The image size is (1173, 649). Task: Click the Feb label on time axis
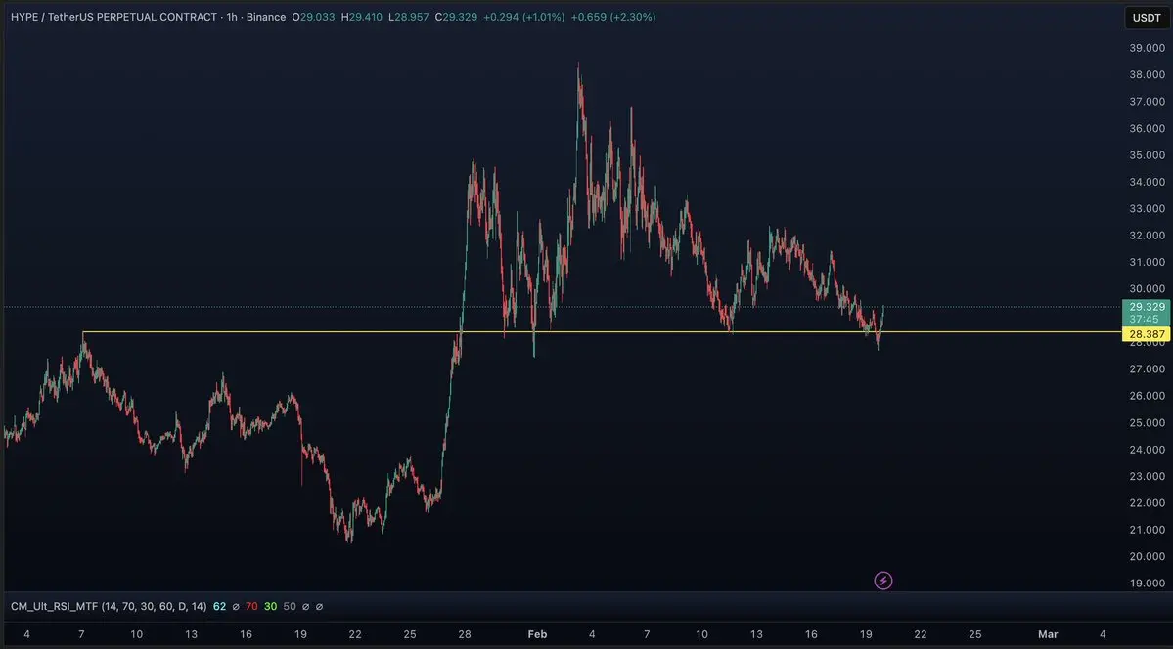click(x=537, y=634)
